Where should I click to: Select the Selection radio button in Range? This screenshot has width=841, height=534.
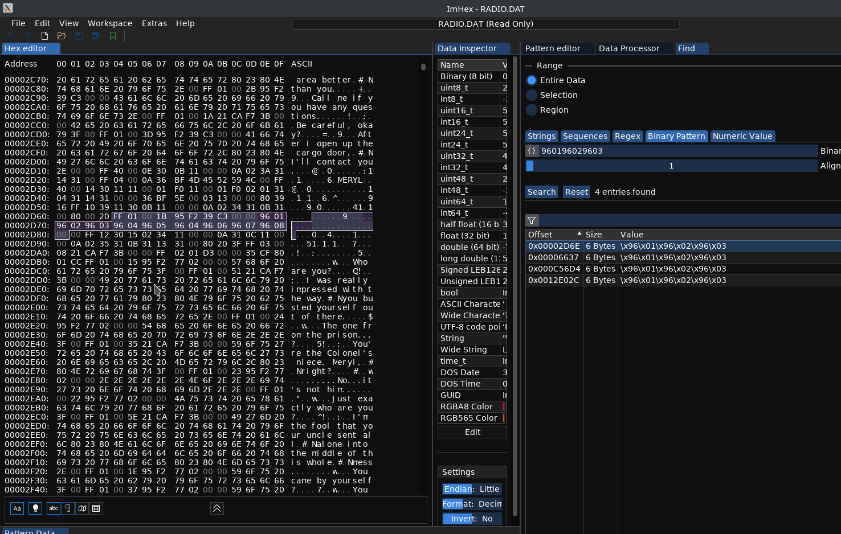[531, 95]
